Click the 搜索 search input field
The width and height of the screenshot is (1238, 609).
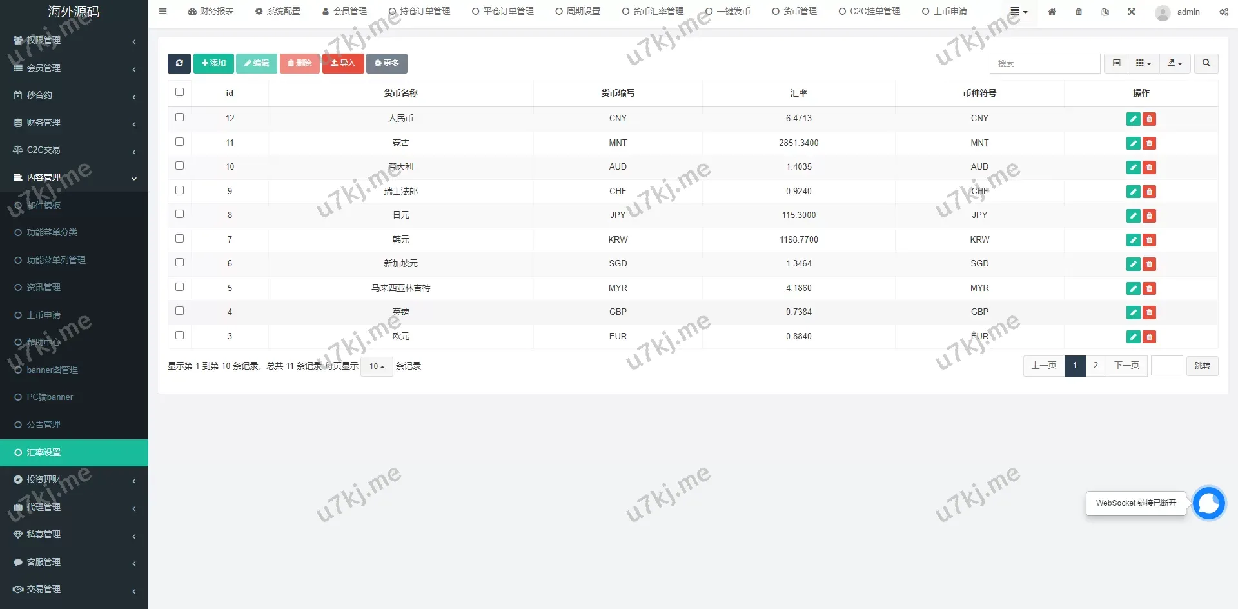tap(1045, 63)
